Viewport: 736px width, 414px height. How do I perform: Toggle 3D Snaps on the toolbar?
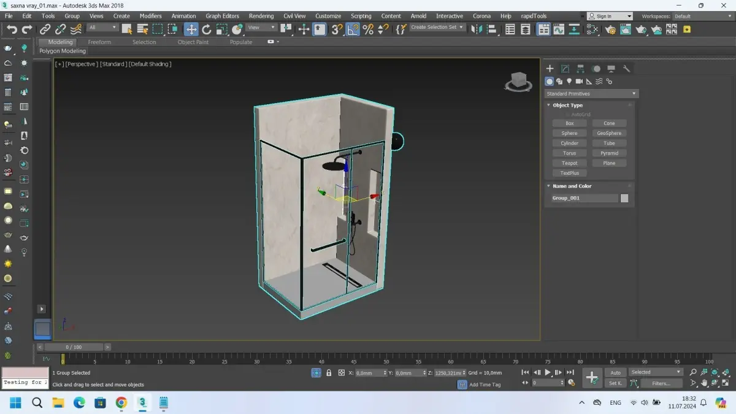(x=337, y=29)
